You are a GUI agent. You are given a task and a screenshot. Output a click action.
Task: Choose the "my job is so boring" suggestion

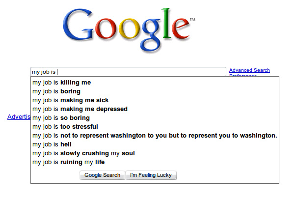[x=61, y=118]
